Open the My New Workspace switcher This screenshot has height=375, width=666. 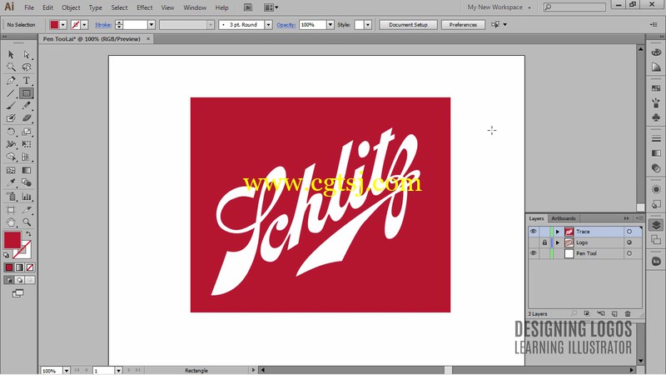pyautogui.click(x=499, y=7)
